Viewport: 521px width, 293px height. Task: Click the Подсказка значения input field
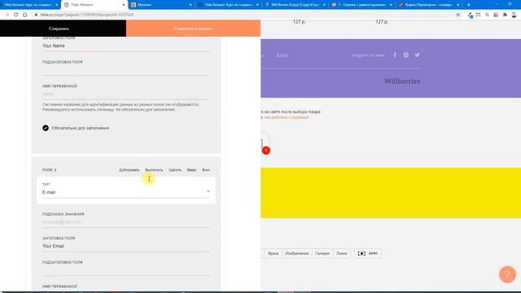[126, 222]
